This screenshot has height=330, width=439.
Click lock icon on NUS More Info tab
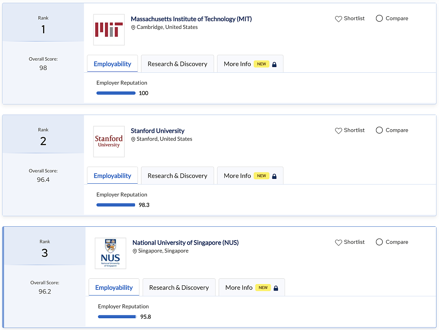click(276, 288)
